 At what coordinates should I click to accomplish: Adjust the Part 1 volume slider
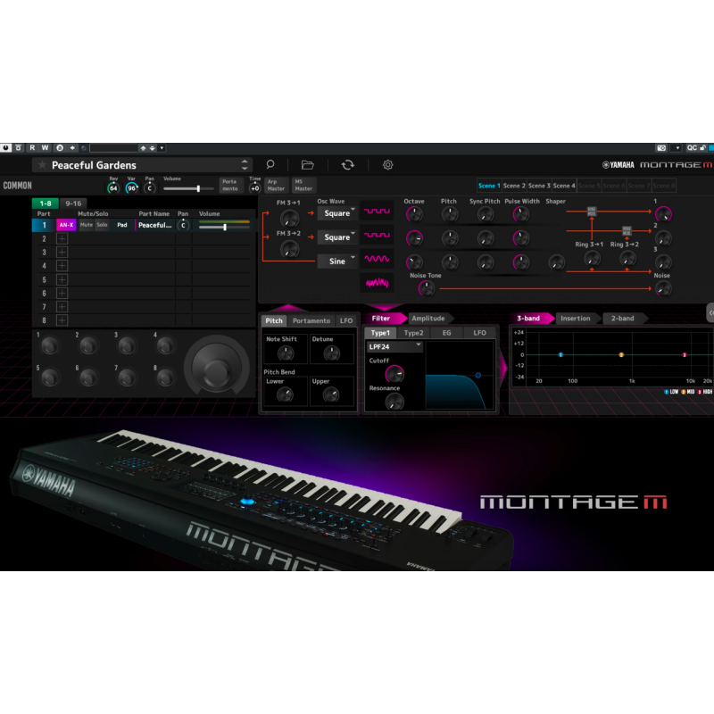pos(224,227)
